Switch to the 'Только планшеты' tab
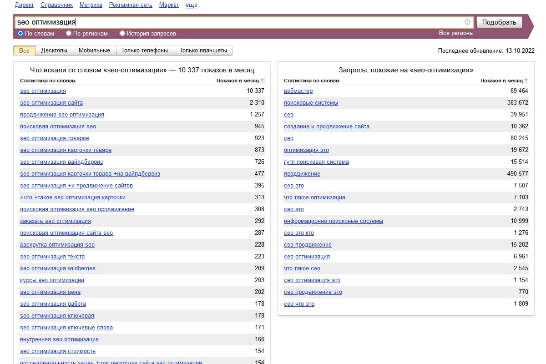The width and height of the screenshot is (546, 364). [203, 51]
